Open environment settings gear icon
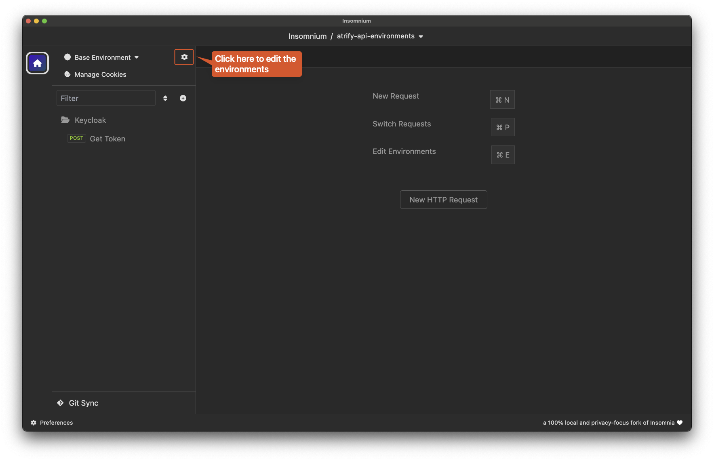Viewport: 714px width, 461px height. tap(184, 57)
